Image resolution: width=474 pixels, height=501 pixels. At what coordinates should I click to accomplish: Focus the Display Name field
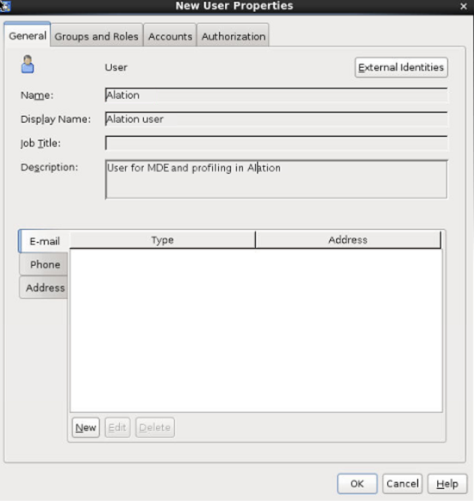coord(277,119)
